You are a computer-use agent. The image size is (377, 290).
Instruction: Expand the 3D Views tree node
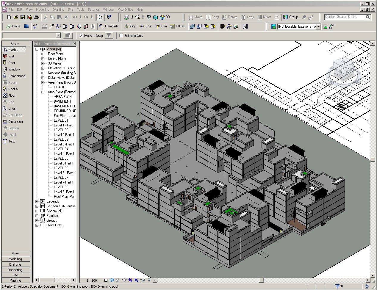(43, 63)
